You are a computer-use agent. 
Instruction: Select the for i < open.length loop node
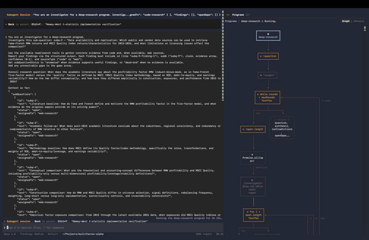tap(254, 215)
